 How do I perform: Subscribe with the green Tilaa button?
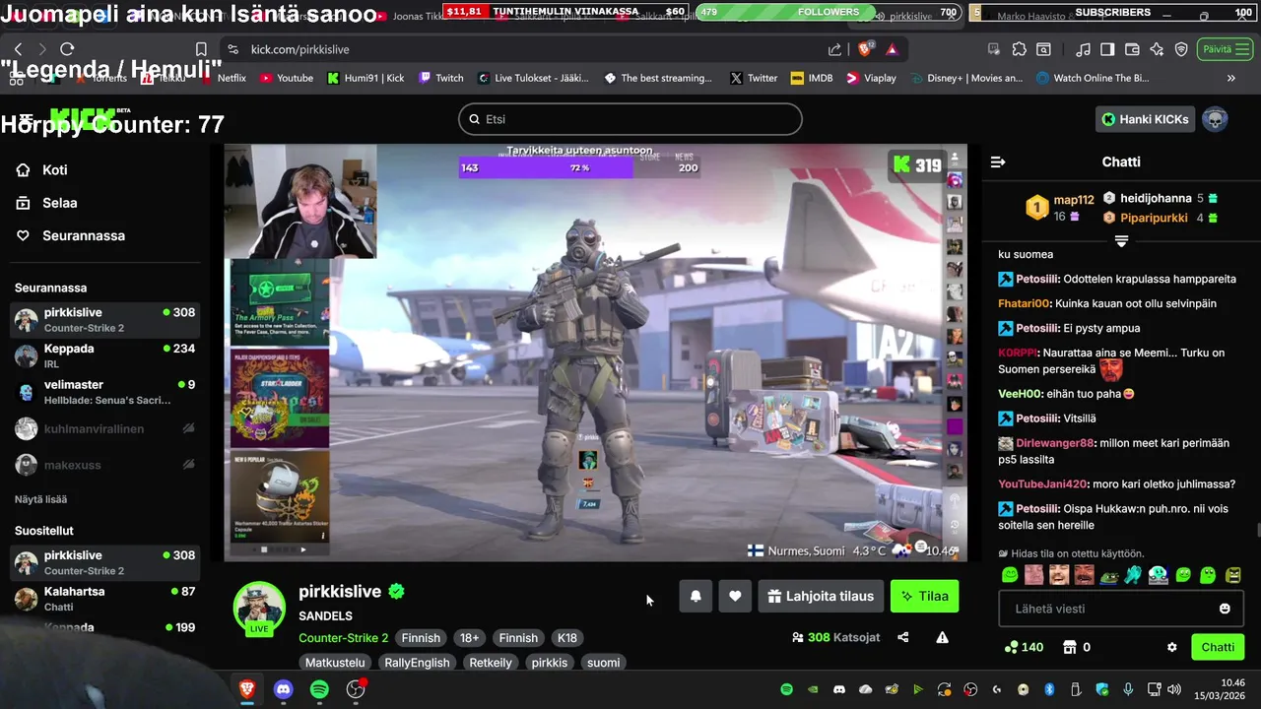[924, 596]
